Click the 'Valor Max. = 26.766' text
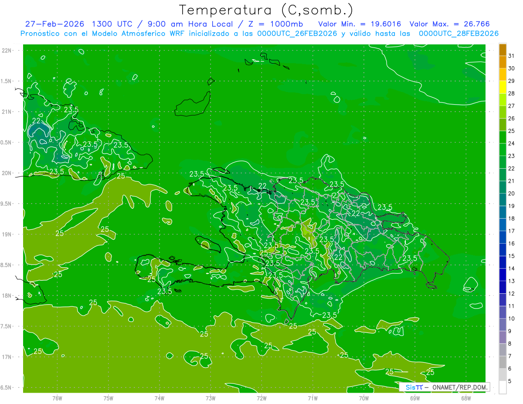This screenshot has height=404, width=523. (451, 24)
